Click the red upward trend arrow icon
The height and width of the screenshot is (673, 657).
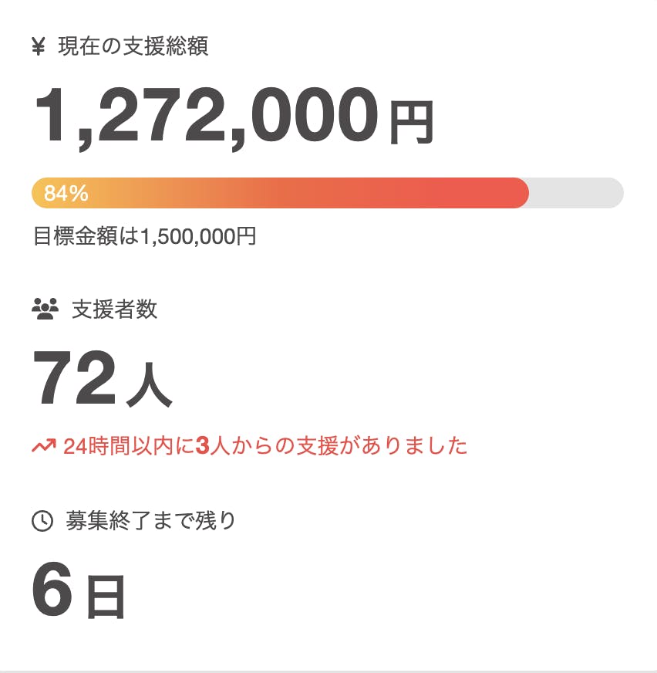(43, 446)
